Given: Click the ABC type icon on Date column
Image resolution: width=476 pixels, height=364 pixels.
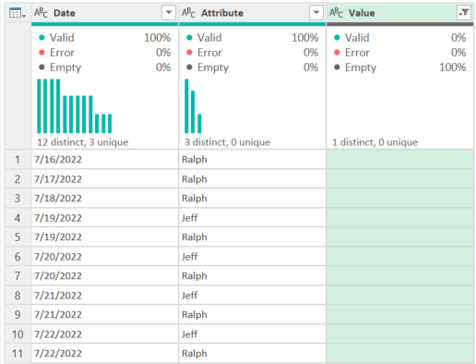Looking at the screenshot, I should 41,13.
